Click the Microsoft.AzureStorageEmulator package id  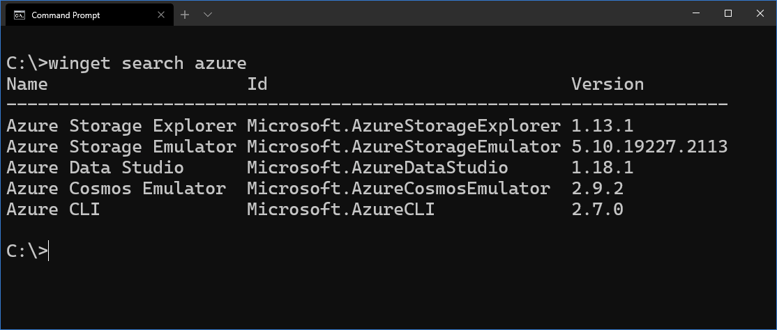(404, 147)
